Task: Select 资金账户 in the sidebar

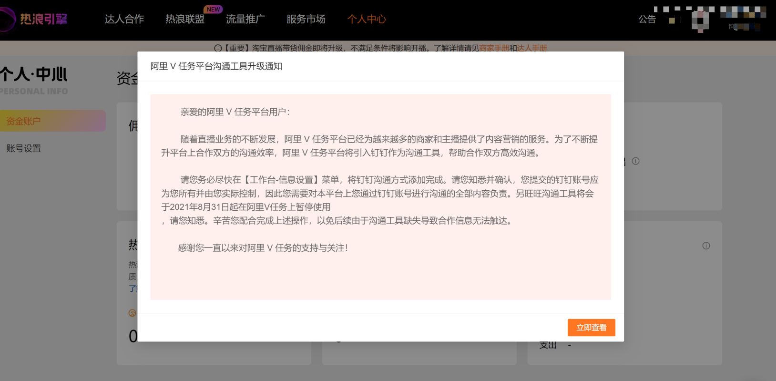Action: click(53, 121)
